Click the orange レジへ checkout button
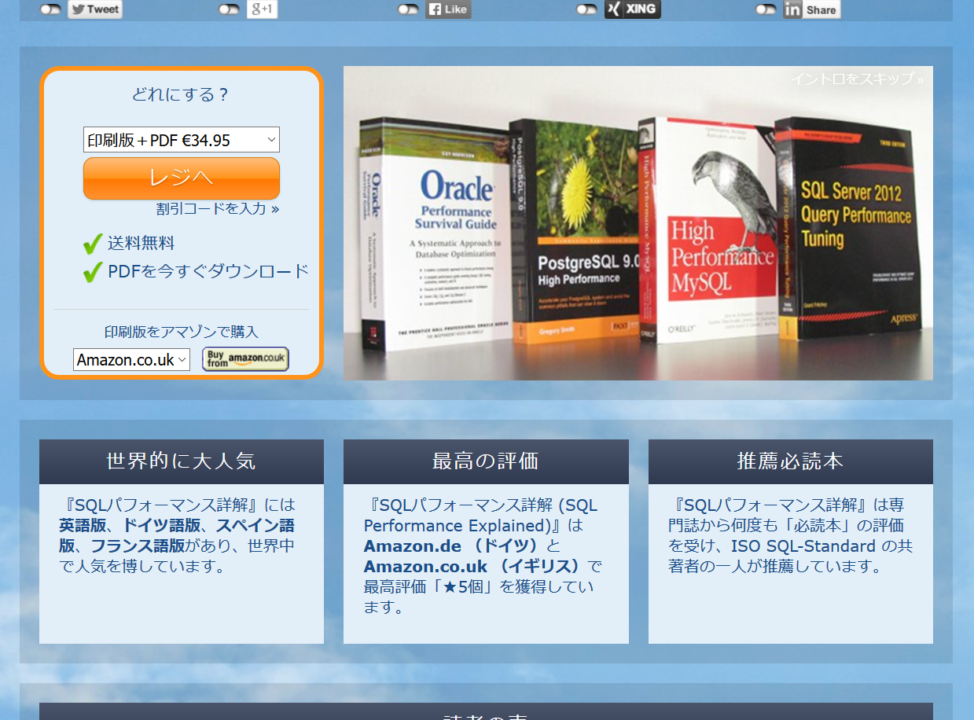 click(x=182, y=178)
